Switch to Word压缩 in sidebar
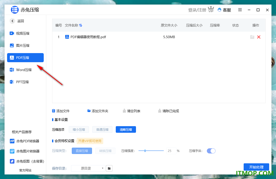The image size is (276, 179). 25,70
